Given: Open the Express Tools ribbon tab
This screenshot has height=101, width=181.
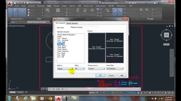Looking at the screenshot, I should click(x=89, y=6).
